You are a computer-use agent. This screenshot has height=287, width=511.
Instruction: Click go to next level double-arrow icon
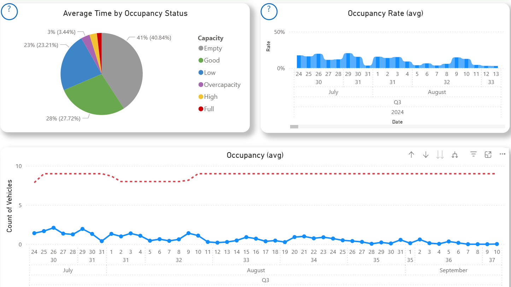click(440, 155)
